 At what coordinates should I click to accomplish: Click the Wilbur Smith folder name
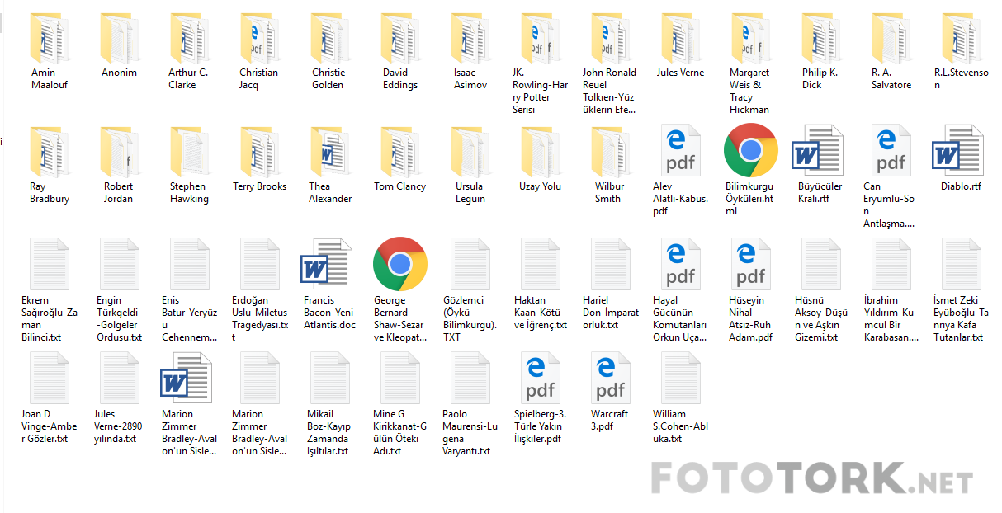(x=608, y=192)
